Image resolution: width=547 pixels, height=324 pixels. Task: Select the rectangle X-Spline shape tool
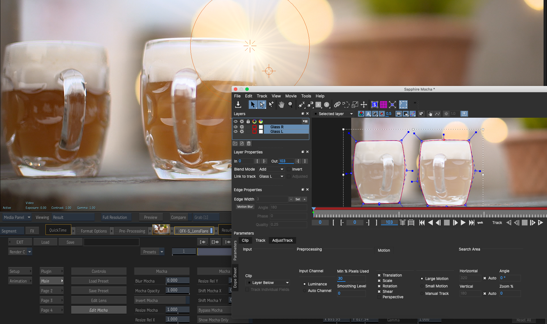pos(318,105)
